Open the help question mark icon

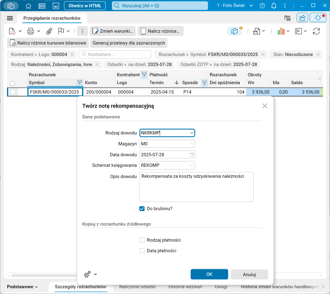click(x=262, y=6)
